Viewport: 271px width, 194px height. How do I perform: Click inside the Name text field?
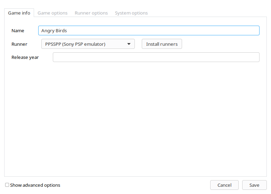(149, 30)
